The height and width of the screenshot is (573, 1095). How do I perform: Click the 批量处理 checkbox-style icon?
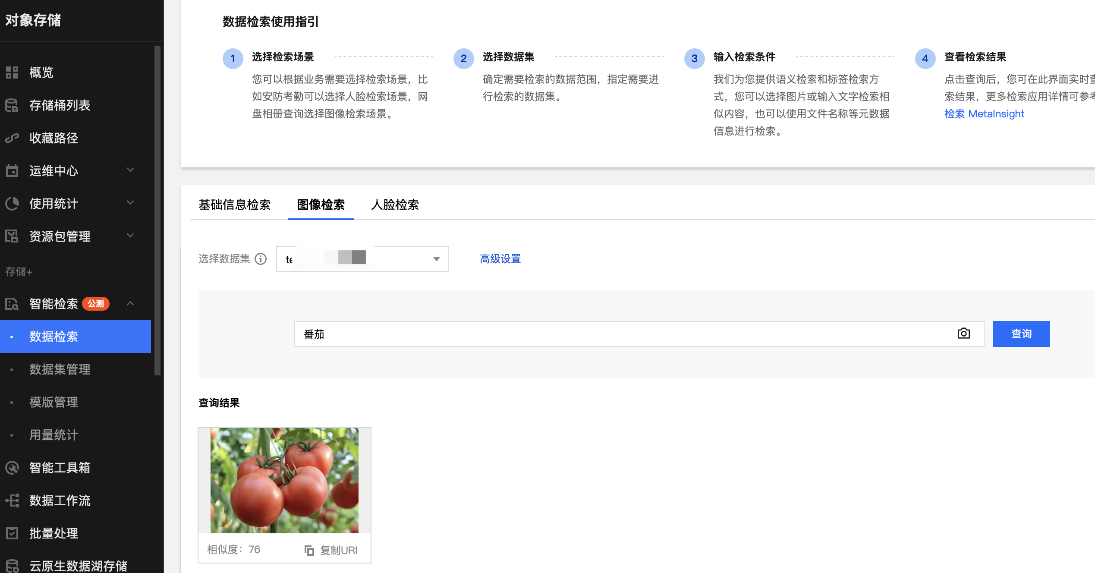coord(12,533)
